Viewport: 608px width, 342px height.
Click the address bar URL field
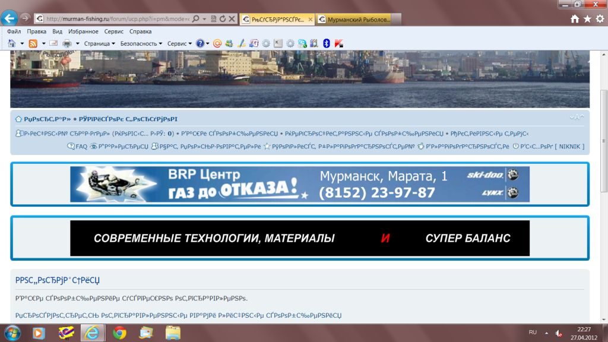117,19
